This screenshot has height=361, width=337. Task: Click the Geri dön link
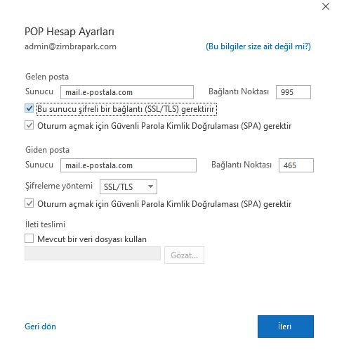click(40, 327)
